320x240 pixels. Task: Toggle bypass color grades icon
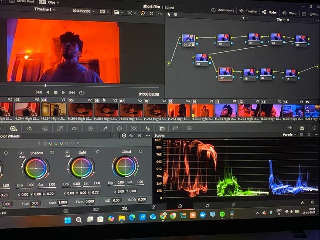(x=143, y=13)
